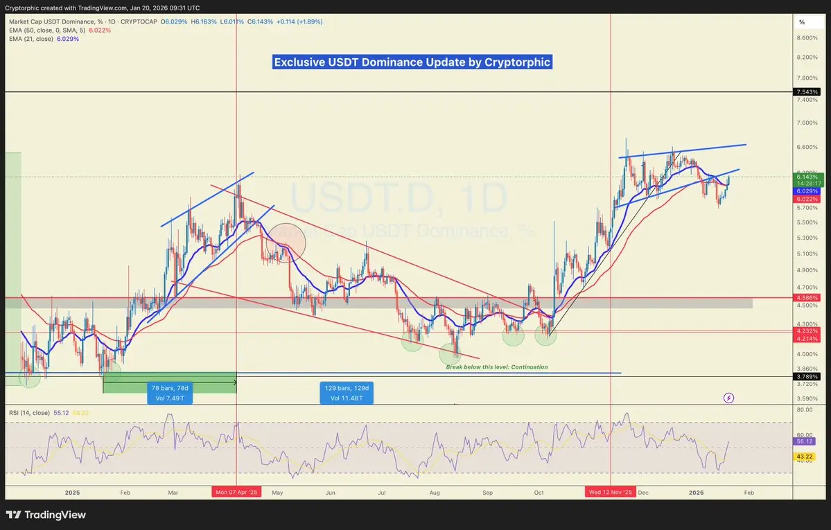Click the red circle annotation near May
Image resolution: width=831 pixels, height=530 pixels.
286,243
